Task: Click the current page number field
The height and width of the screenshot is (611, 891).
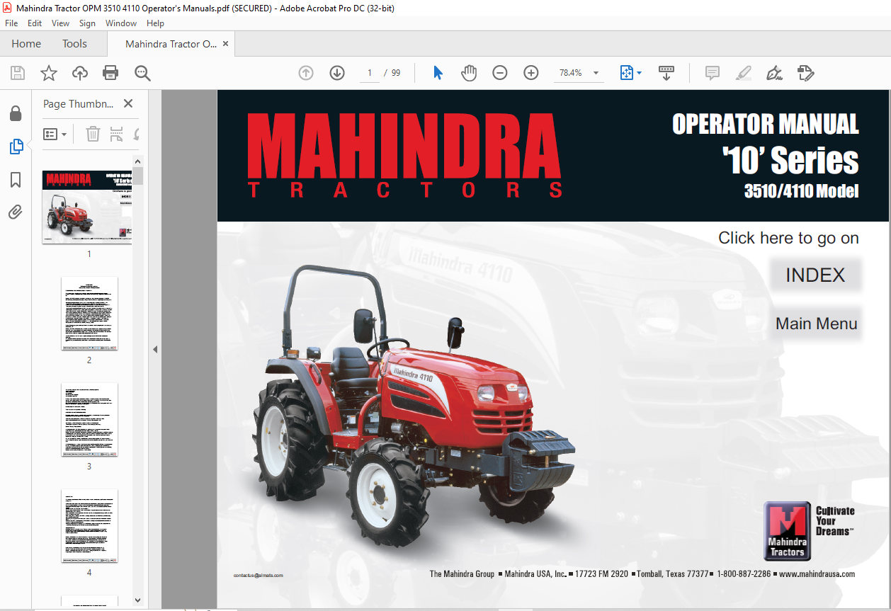Action: 369,73
